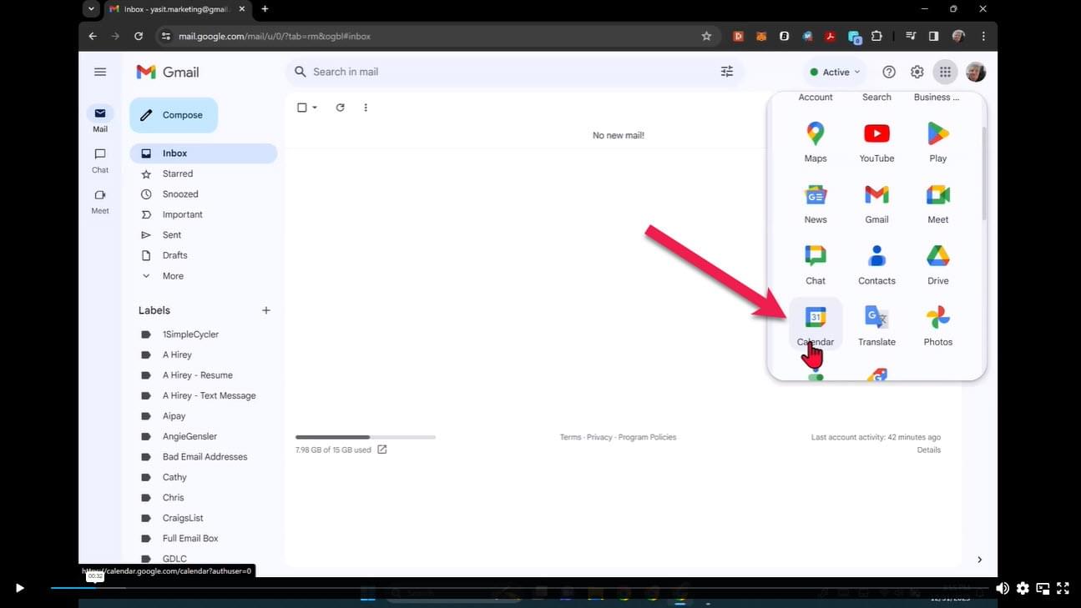
Task: Expand the More folders list
Action: click(173, 276)
